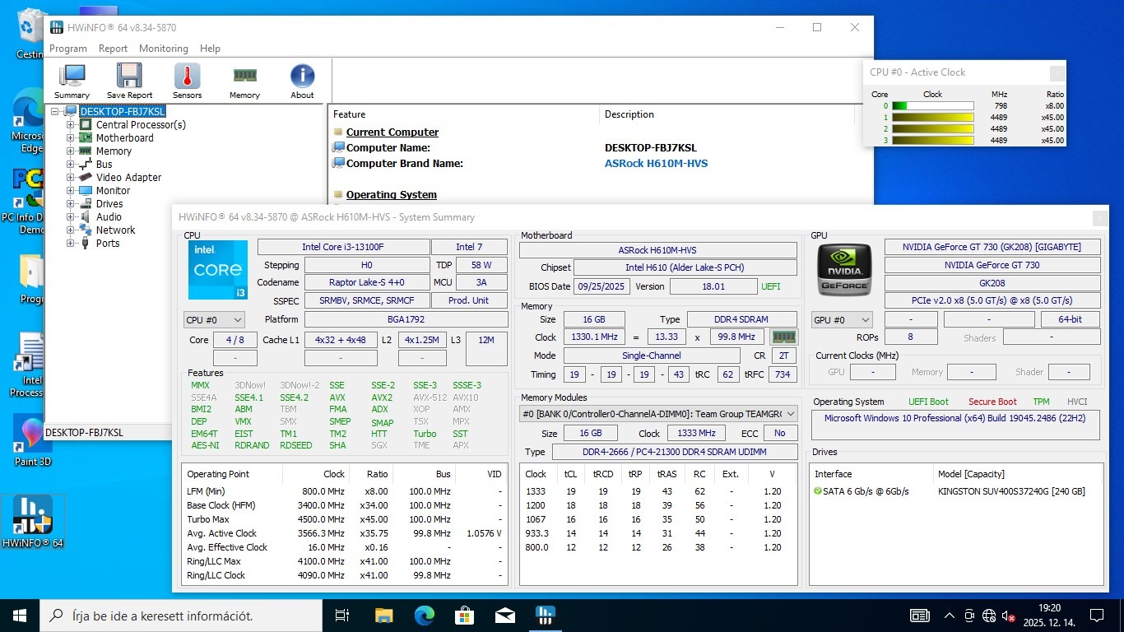Open the Sensors thermometer icon
1124x632 pixels.
[x=187, y=81]
